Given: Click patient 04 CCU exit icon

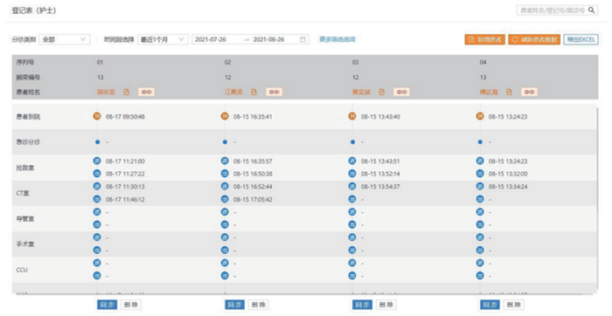Looking at the screenshot, I should click(x=480, y=276).
